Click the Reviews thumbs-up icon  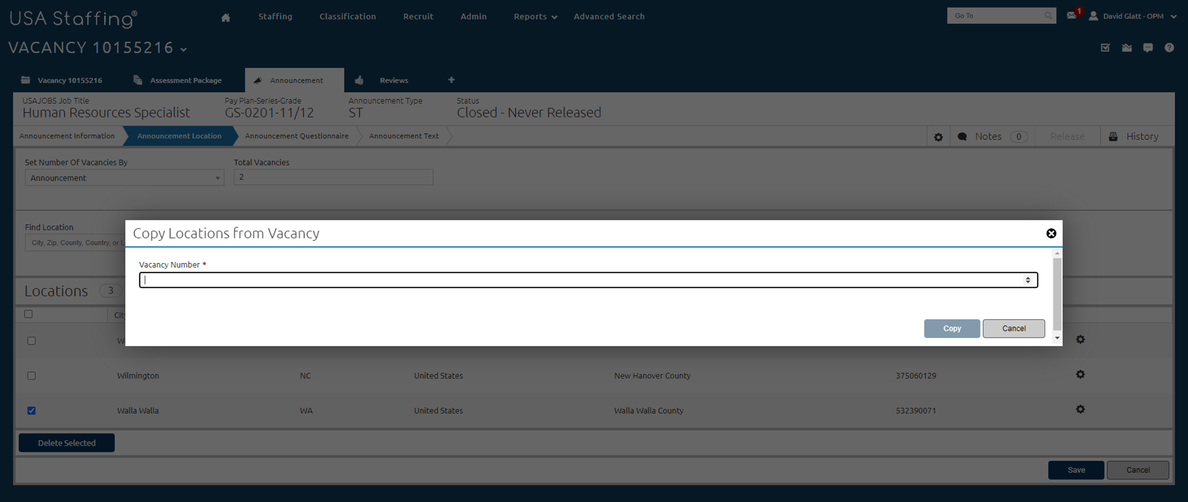point(359,80)
